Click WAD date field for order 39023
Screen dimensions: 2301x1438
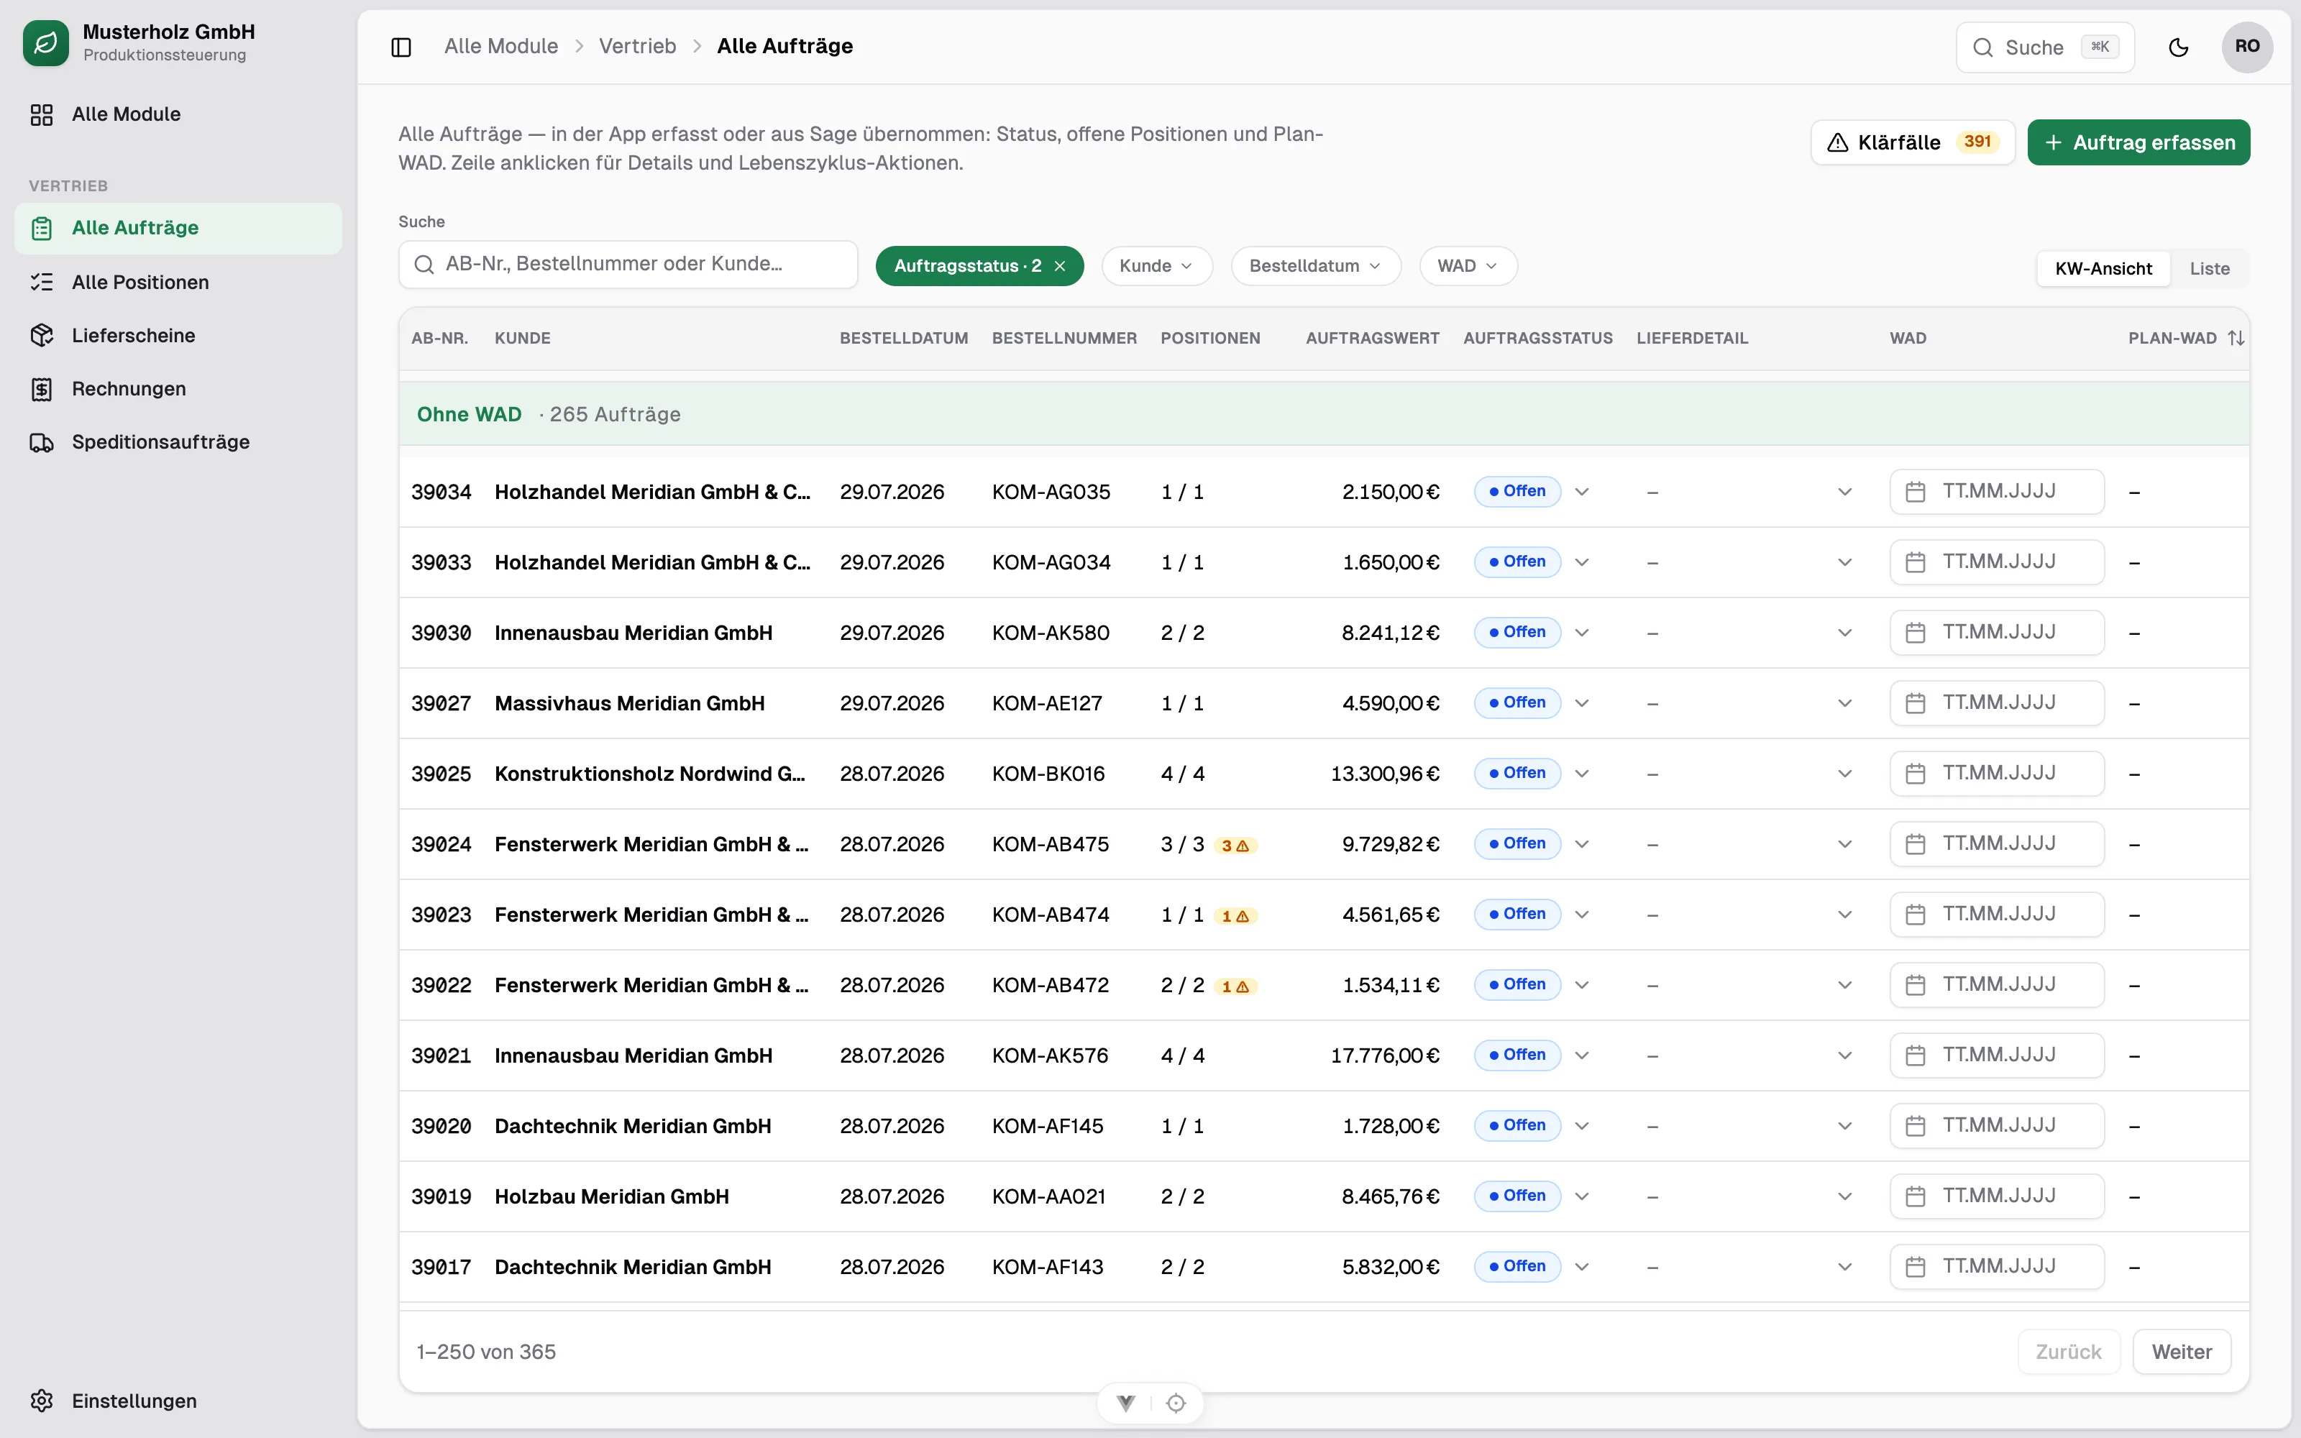1997,915
